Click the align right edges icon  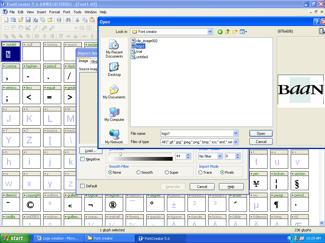(x=52, y=36)
